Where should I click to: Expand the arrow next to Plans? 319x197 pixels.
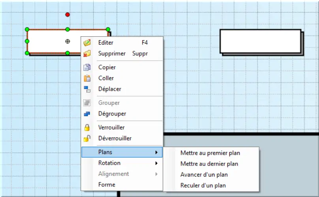(x=156, y=152)
